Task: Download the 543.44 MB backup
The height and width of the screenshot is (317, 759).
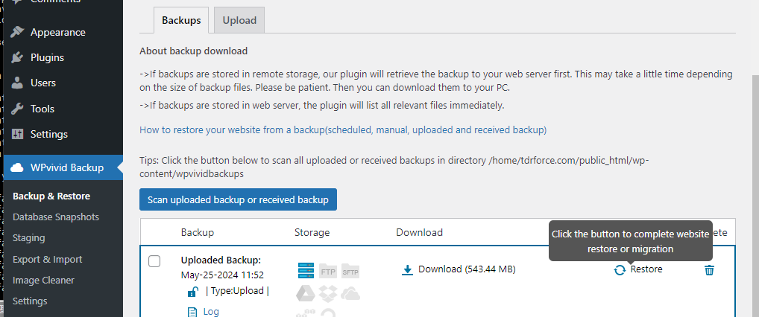Action: click(x=459, y=269)
